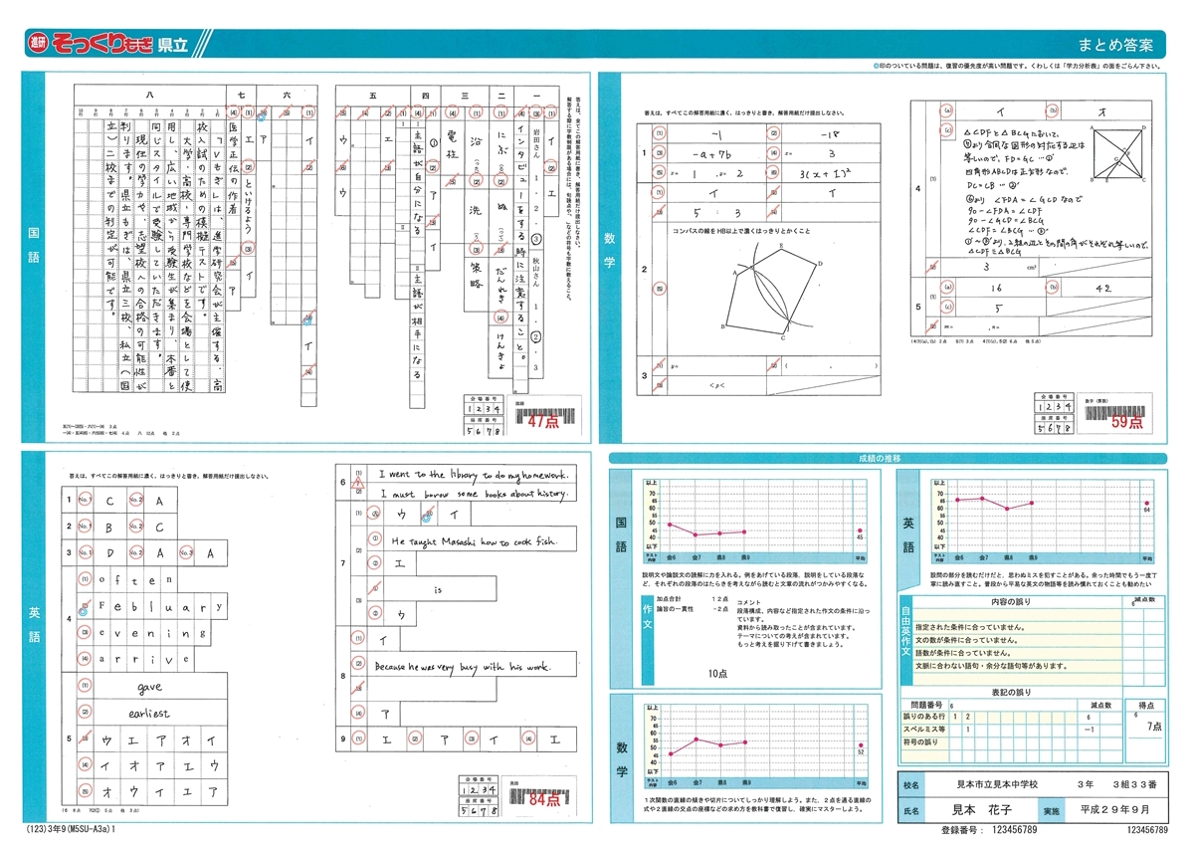The width and height of the screenshot is (1194, 845).
Task: Click the 52 average point on the 数学 chart
Action: (x=860, y=745)
